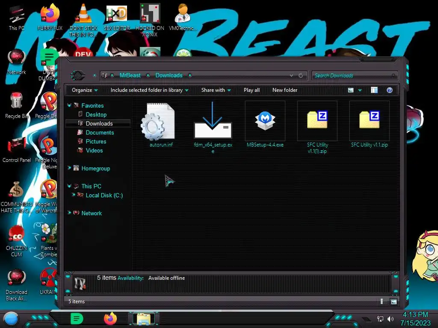Expand the Homegroup tree node
The height and width of the screenshot is (328, 438).
pyautogui.click(x=69, y=167)
